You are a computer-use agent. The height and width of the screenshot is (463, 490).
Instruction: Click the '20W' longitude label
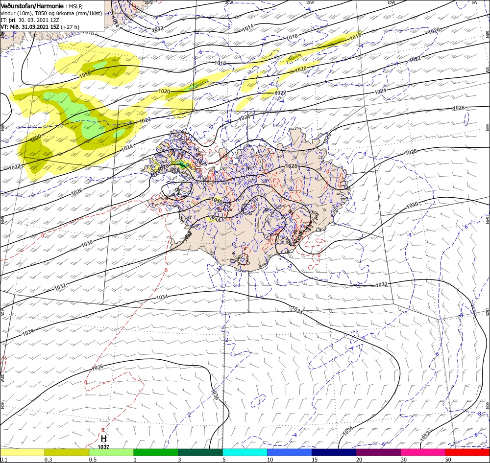tap(229, 2)
